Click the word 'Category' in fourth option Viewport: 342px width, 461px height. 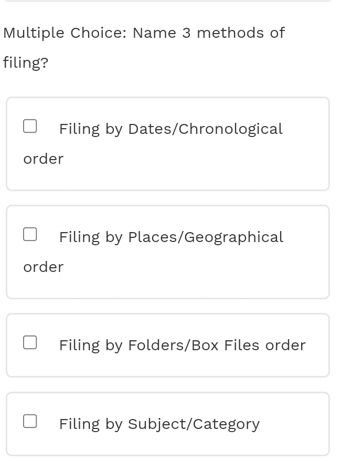(227, 424)
